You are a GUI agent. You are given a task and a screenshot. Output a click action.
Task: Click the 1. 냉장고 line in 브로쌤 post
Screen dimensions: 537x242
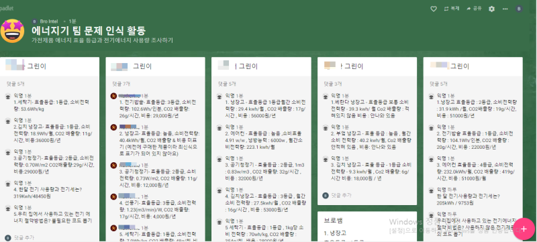[x=335, y=233]
